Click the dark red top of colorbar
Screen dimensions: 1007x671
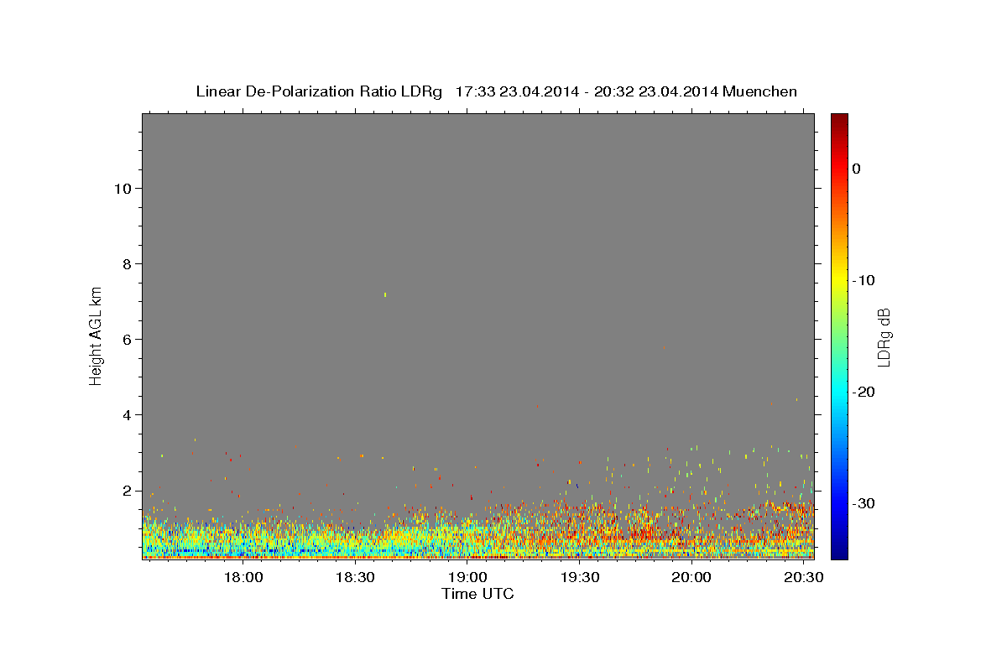coord(839,119)
